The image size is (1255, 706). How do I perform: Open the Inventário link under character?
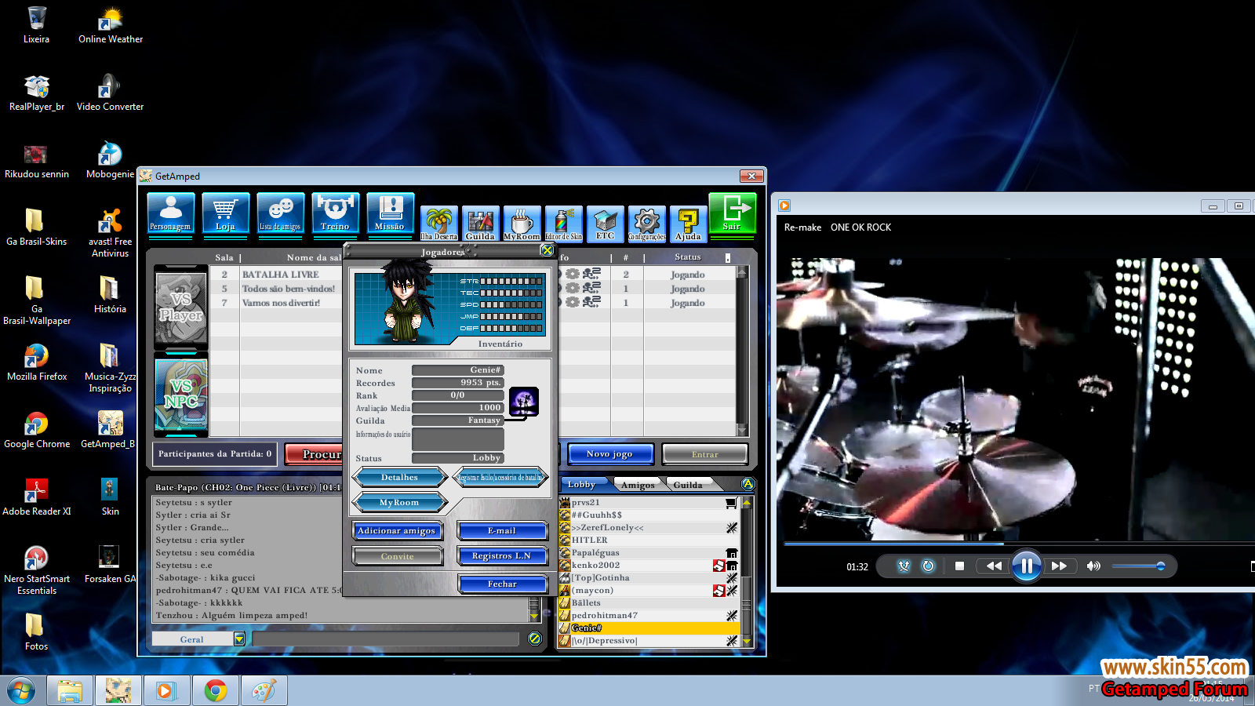click(500, 344)
